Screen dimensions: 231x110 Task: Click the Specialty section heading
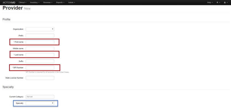coord(8,87)
